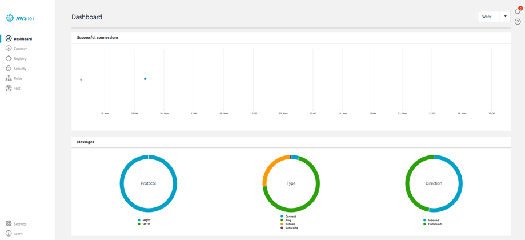Click the Security padlock icon in sidebar

point(9,69)
